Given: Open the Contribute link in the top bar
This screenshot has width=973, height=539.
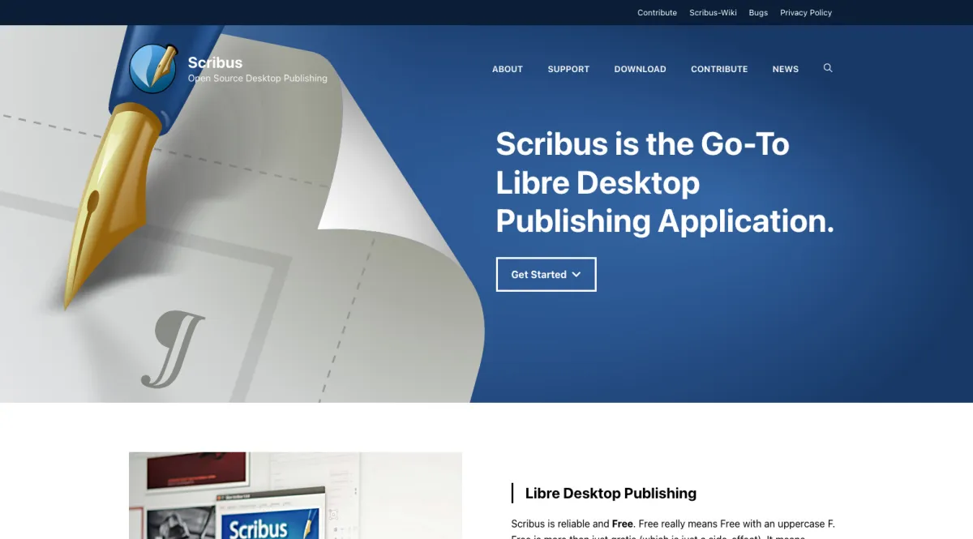Looking at the screenshot, I should (x=657, y=13).
